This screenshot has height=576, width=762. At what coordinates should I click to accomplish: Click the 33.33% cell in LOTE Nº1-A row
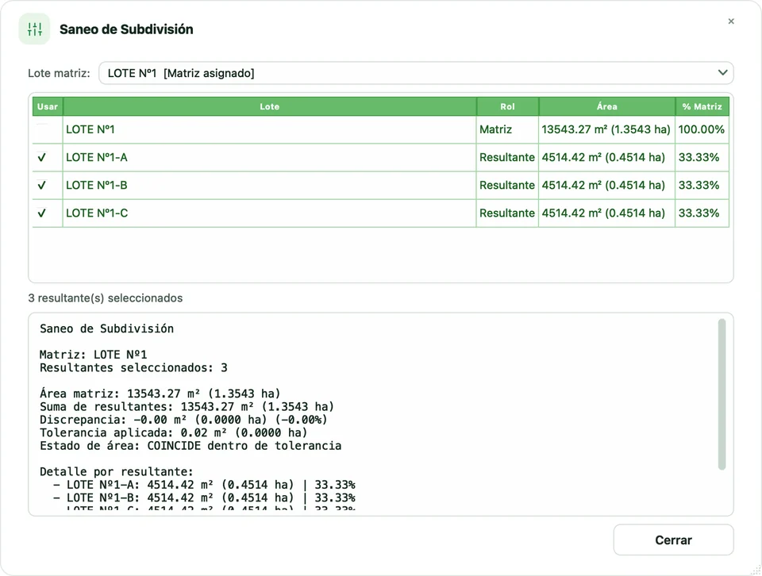[702, 157]
